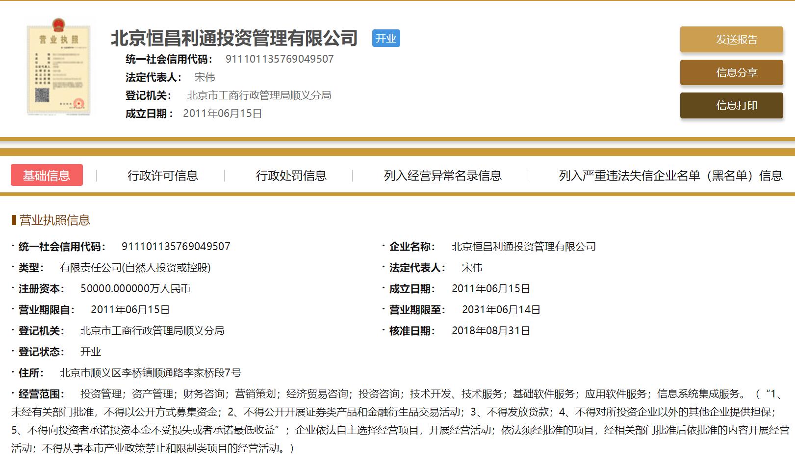Click the QR code on the license image

pyautogui.click(x=42, y=94)
